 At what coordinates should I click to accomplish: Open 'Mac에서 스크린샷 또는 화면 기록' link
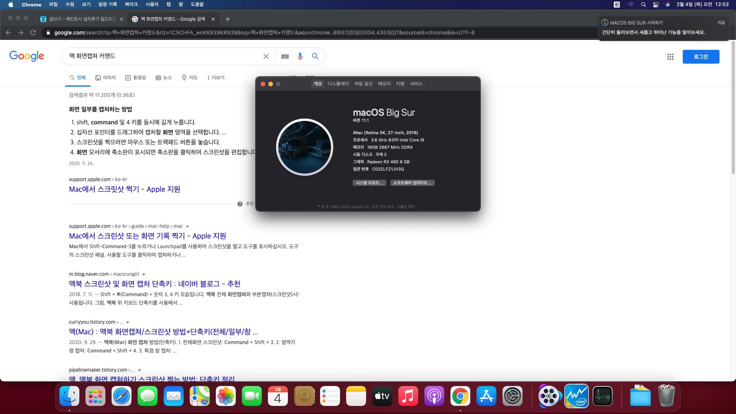coord(148,236)
